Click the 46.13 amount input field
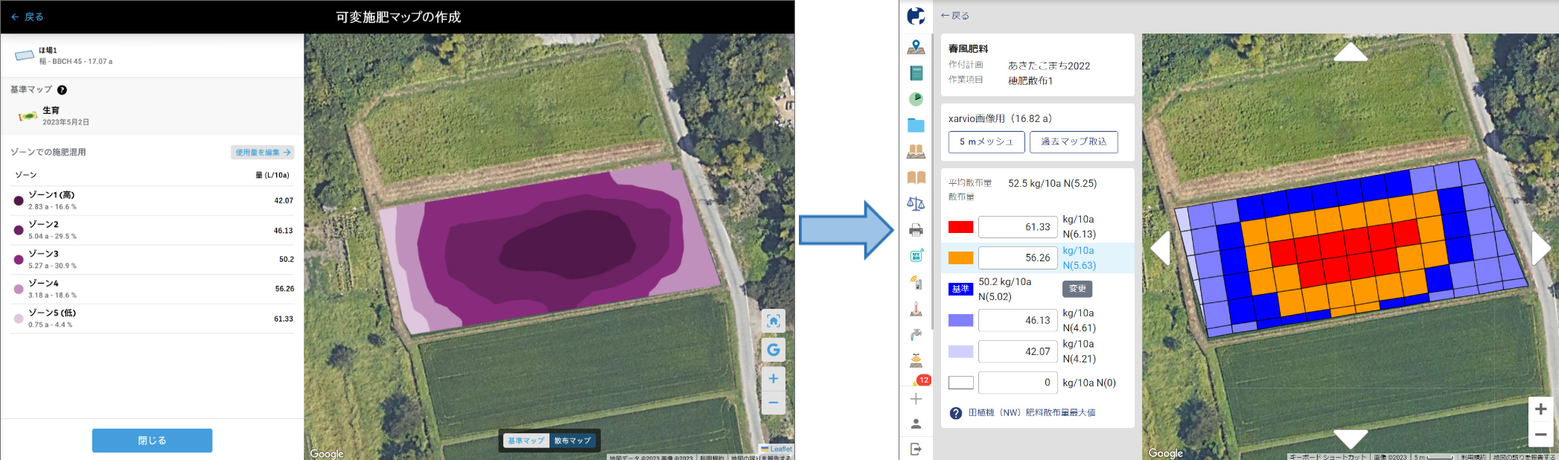The image size is (1559, 460). pyautogui.click(x=1018, y=320)
